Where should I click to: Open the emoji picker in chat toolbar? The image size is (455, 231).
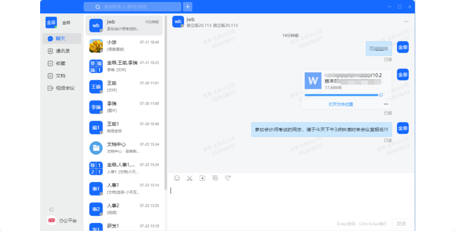(177, 178)
